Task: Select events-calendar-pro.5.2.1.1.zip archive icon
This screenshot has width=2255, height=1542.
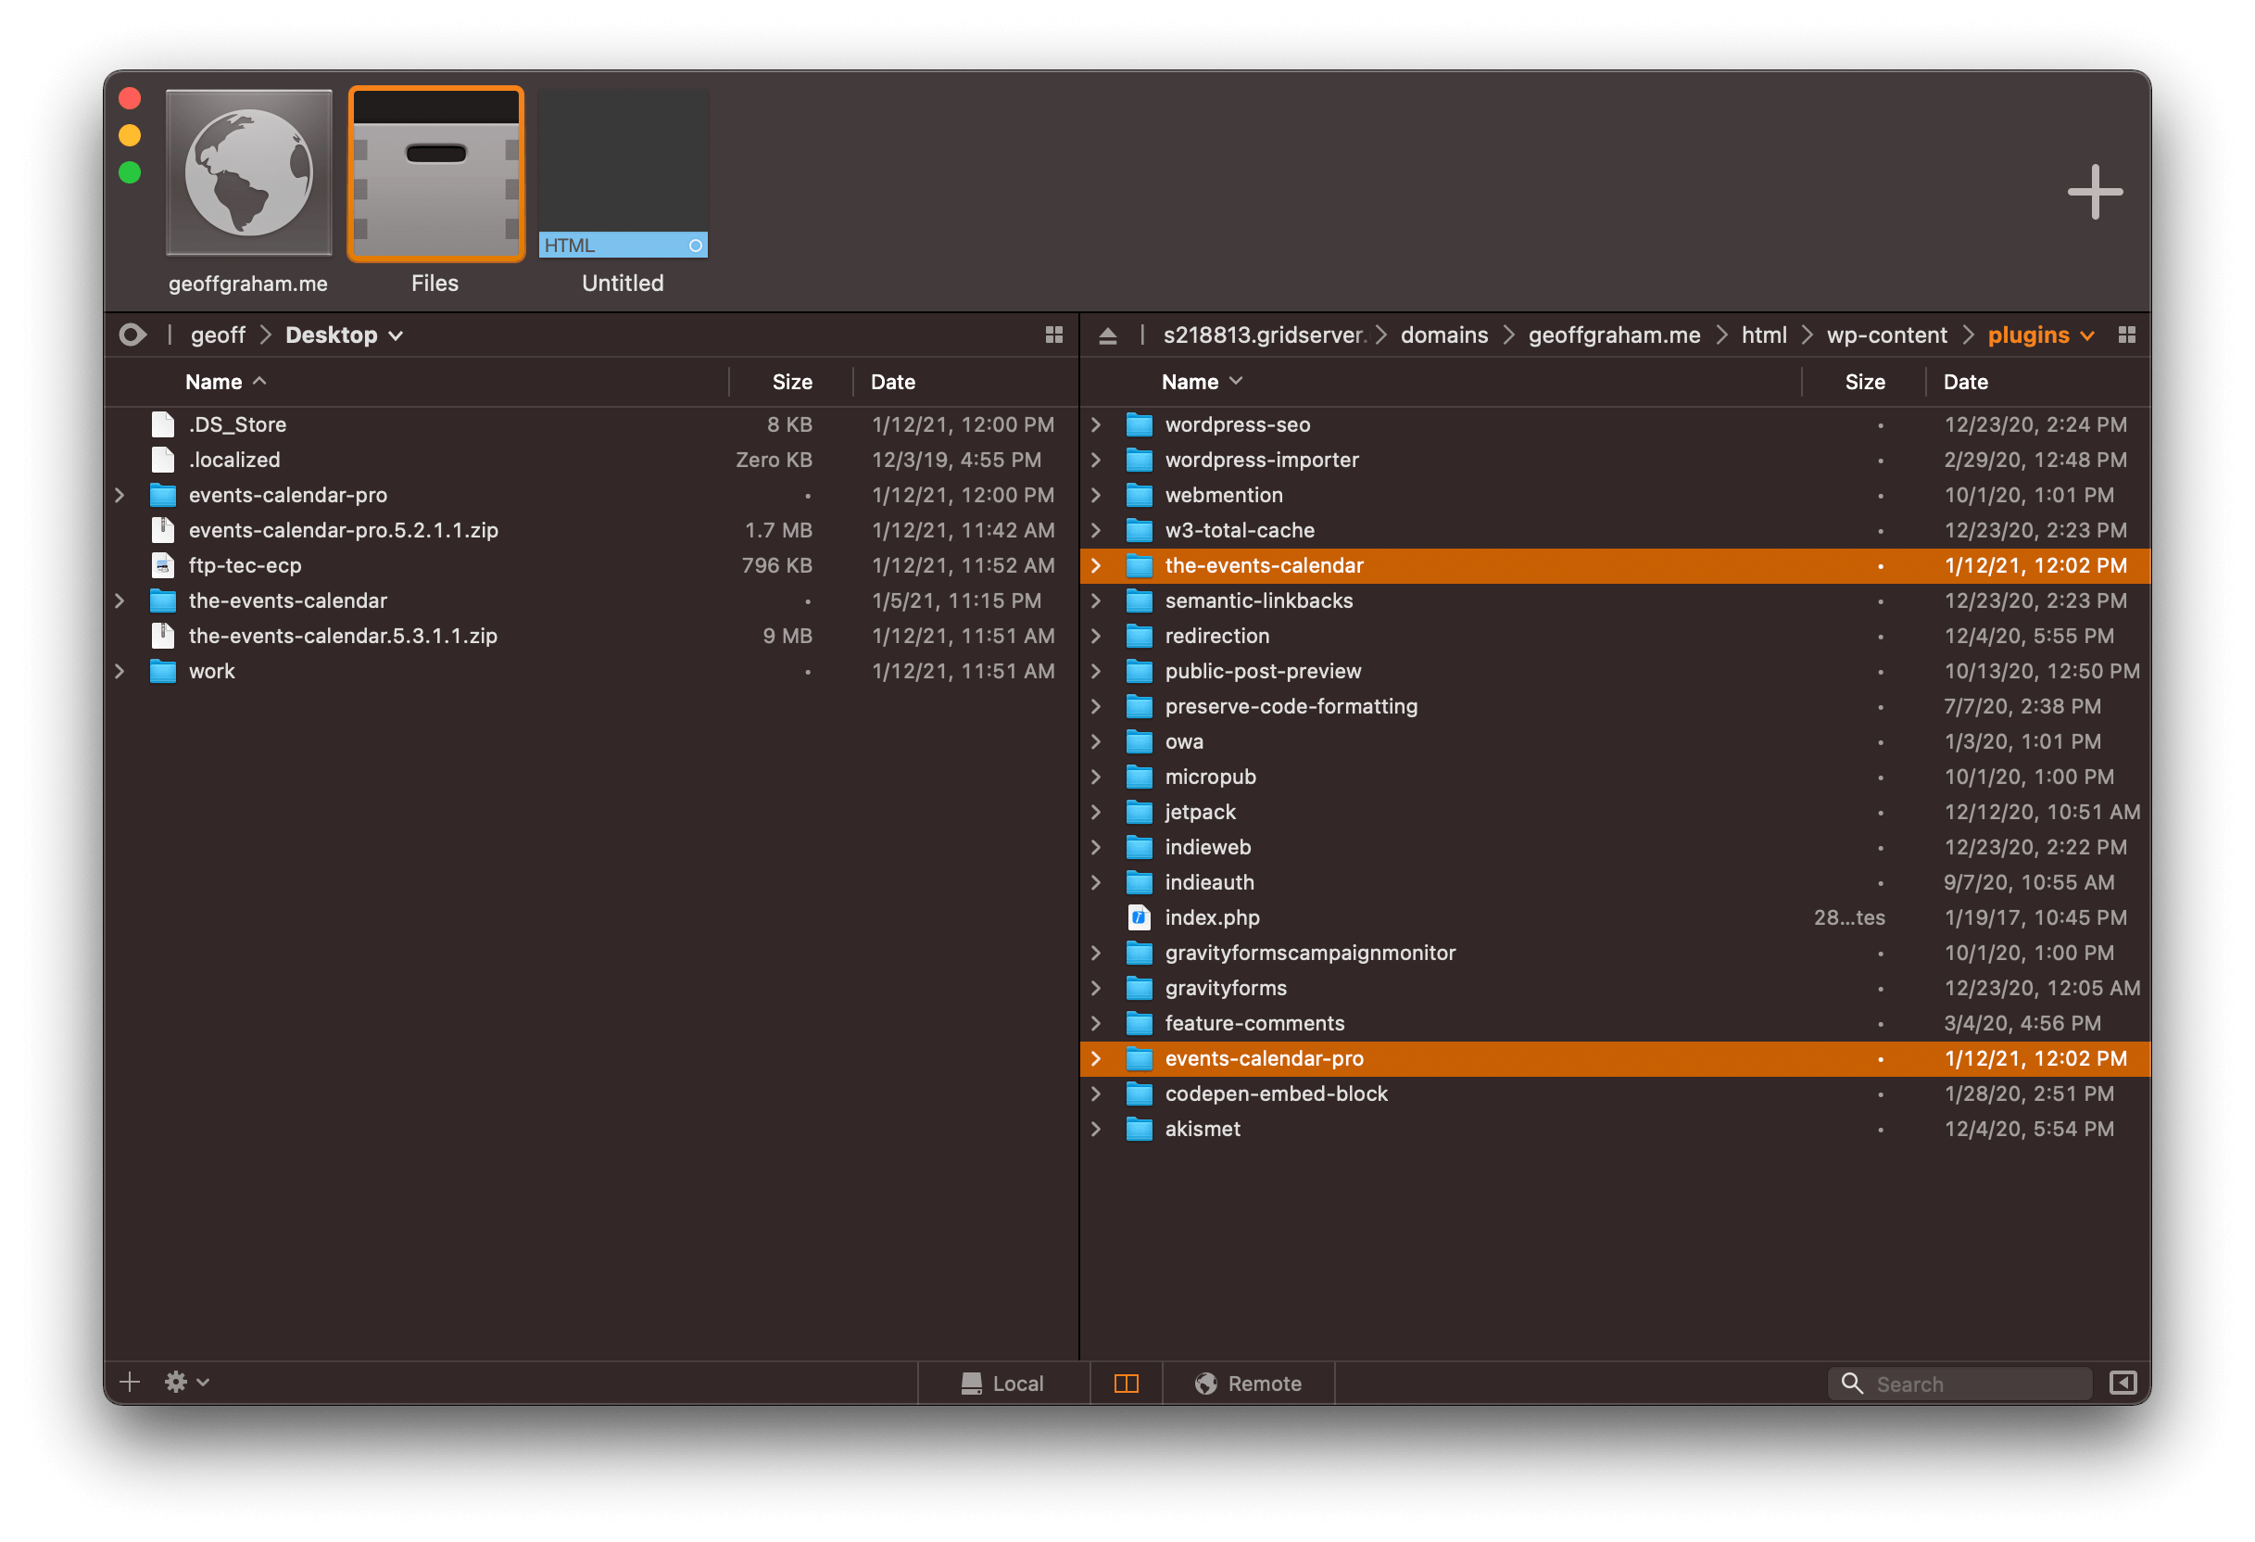Action: (163, 530)
